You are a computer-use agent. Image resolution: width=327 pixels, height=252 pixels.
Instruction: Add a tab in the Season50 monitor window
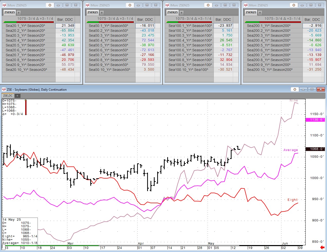[102, 13]
